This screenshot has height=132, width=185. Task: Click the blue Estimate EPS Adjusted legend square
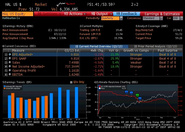coord(5,86)
